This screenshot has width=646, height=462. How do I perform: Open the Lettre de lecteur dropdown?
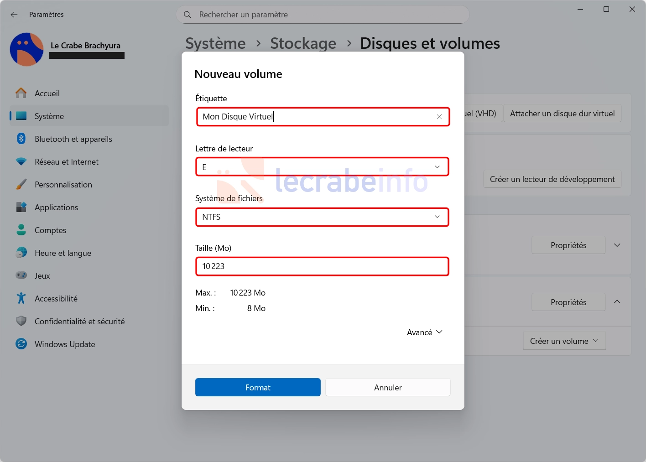click(x=322, y=167)
